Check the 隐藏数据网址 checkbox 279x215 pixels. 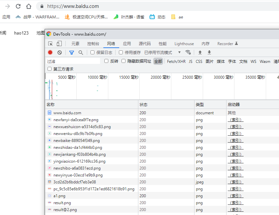123,61
